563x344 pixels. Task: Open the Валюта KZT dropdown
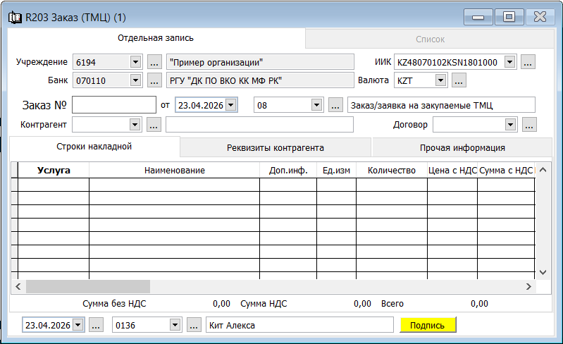coord(440,80)
